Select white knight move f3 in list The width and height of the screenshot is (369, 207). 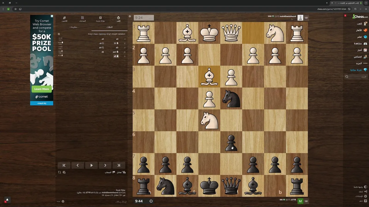click(x=116, y=43)
